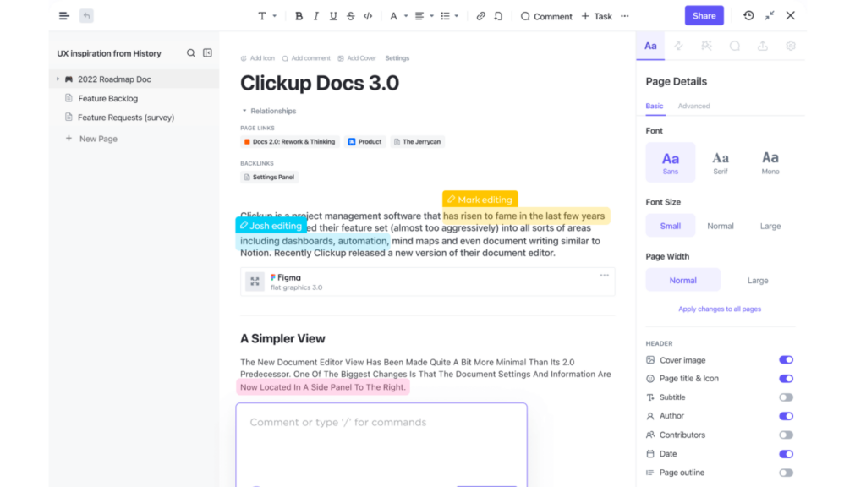
Task: Click the Comment button in toolbar
Action: (x=546, y=16)
